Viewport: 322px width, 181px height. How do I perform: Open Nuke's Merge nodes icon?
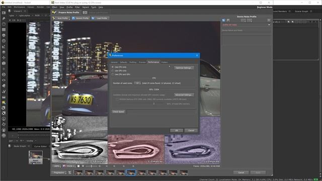click(x=4, y=52)
